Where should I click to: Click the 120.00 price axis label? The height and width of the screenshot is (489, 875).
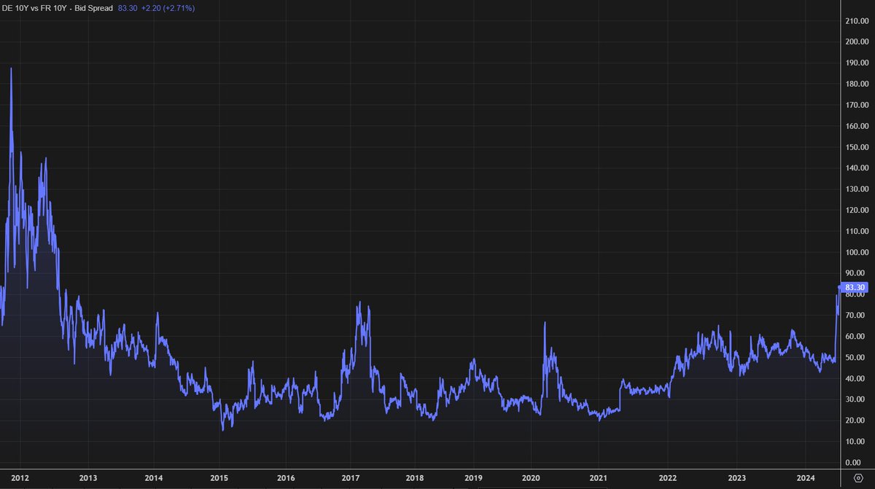point(855,210)
